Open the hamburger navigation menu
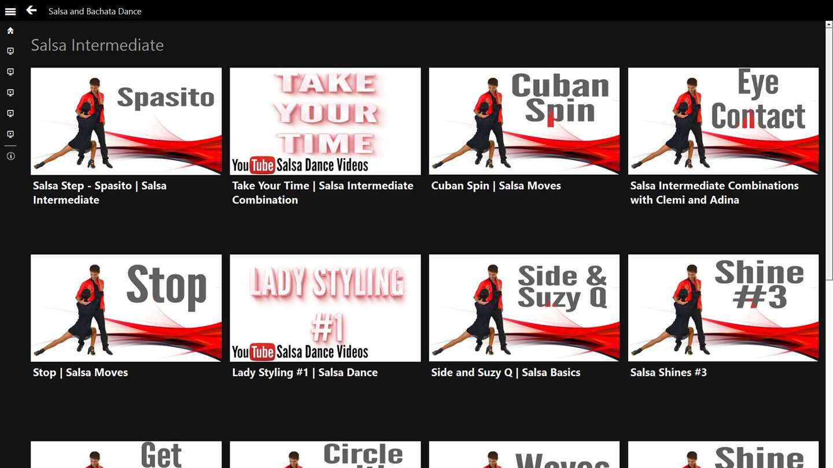 (10, 11)
